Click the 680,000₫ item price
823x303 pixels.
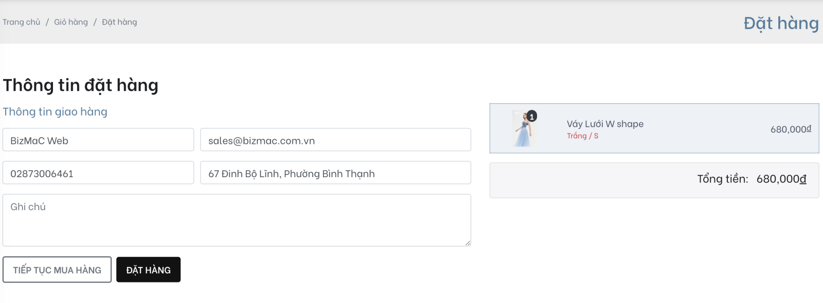791,129
